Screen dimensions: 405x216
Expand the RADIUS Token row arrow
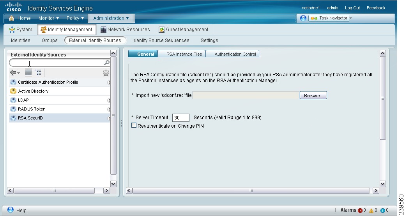(109, 109)
